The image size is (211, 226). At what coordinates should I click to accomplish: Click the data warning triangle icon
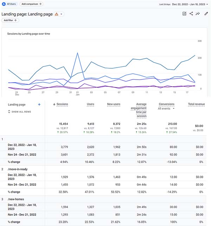(57, 14)
